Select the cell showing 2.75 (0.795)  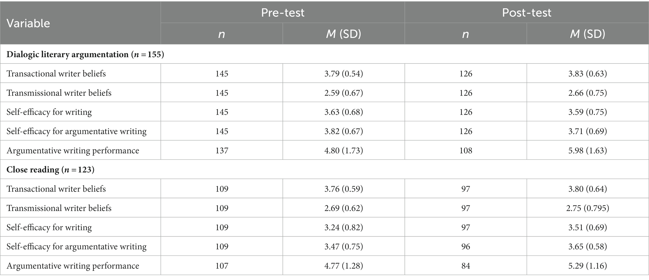point(587,208)
